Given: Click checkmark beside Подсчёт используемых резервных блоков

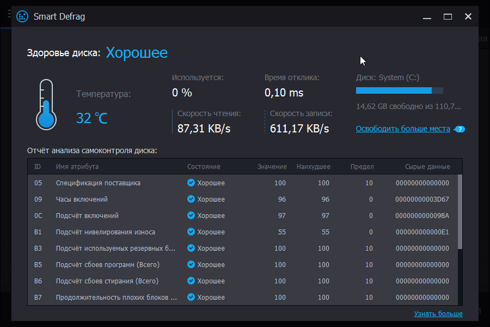Looking at the screenshot, I should click(190, 248).
